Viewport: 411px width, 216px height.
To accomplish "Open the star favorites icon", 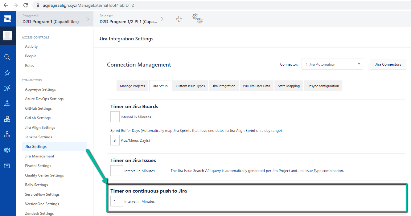I will [x=7, y=73].
